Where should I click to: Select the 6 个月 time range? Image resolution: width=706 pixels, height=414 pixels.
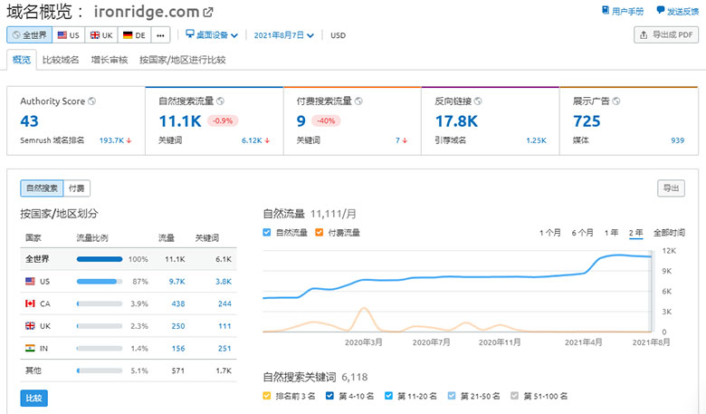(x=582, y=233)
